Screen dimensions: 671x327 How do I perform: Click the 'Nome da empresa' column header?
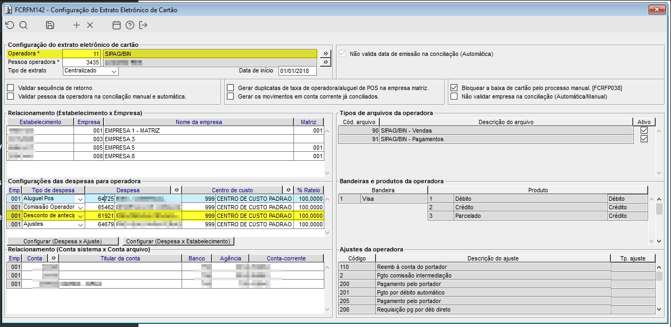tap(199, 122)
